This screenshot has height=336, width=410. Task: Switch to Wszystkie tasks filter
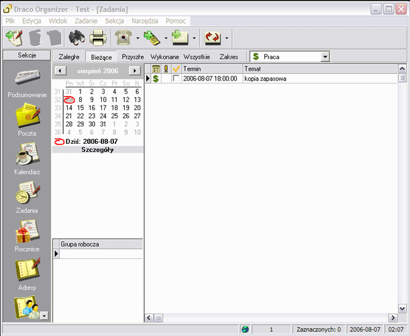(197, 57)
